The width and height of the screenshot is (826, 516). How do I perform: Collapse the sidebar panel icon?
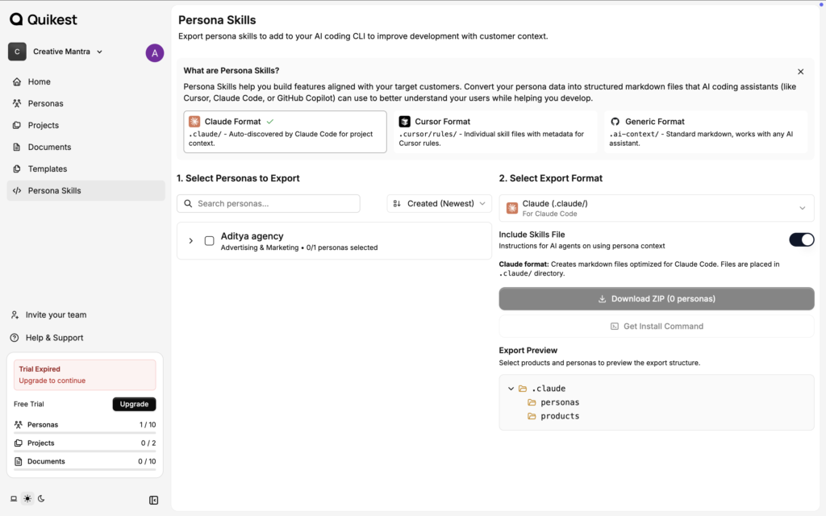pos(154,500)
